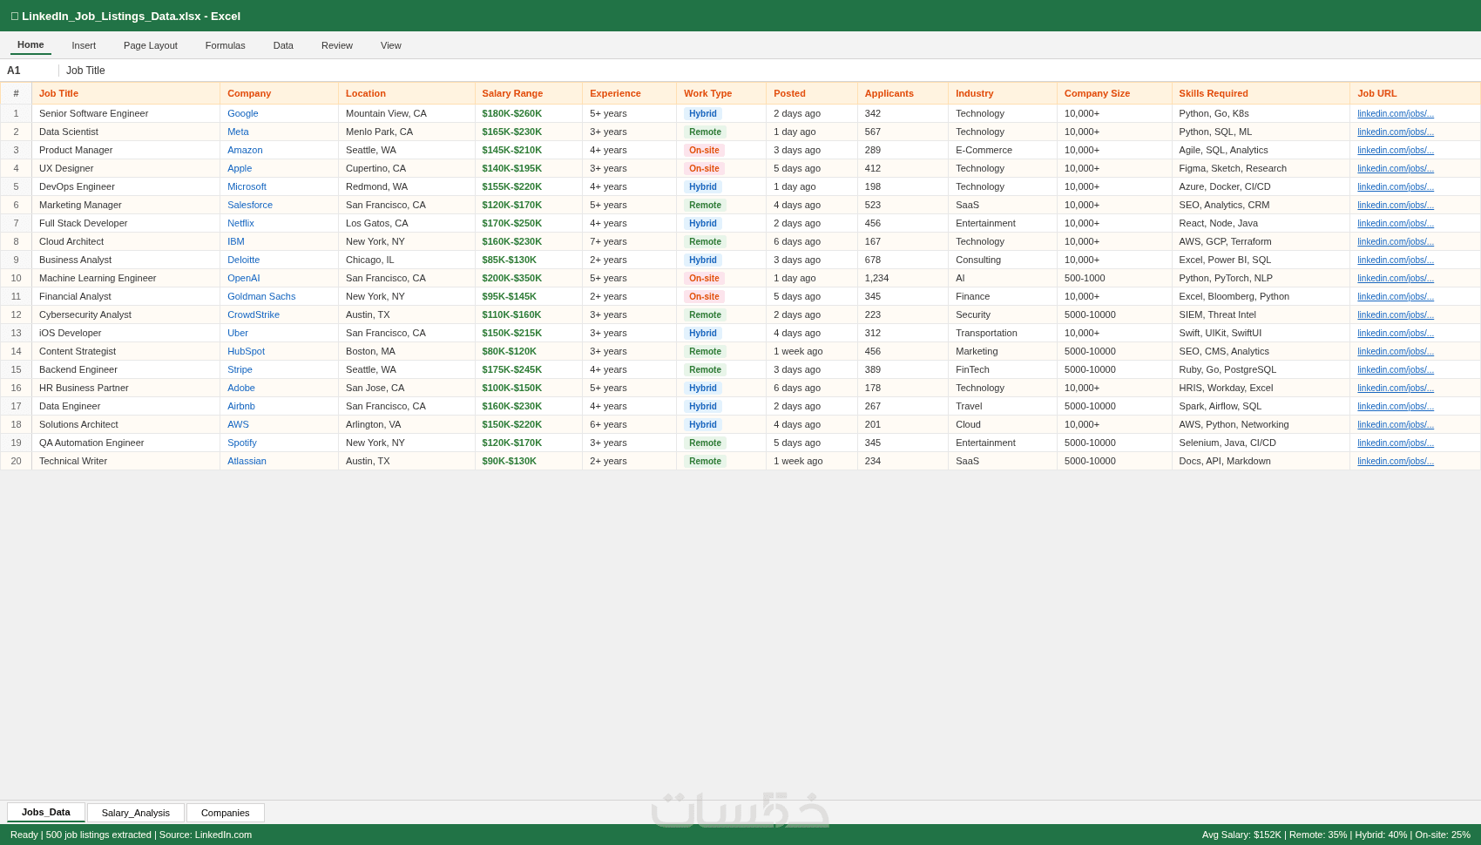Switch to Salary_Analysis sheet tab

[136, 813]
